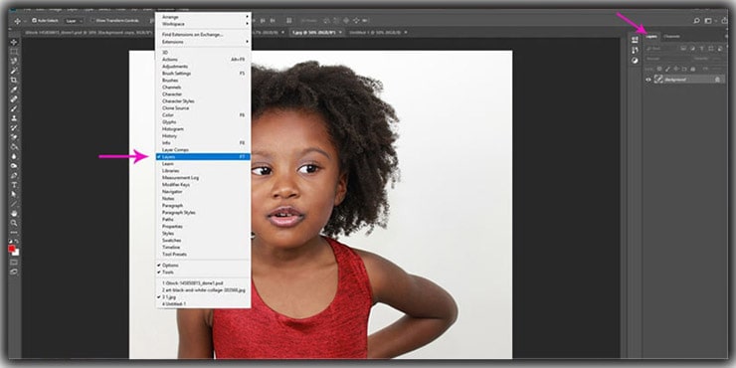
Task: Choose Navigator from the Window menu
Action: click(203, 192)
